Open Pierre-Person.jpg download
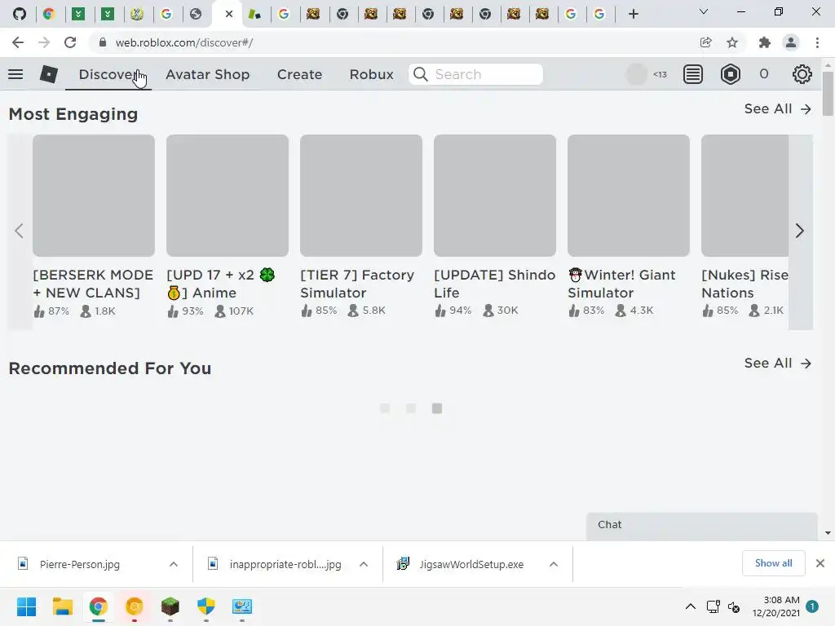Image resolution: width=835 pixels, height=626 pixels. 80,564
